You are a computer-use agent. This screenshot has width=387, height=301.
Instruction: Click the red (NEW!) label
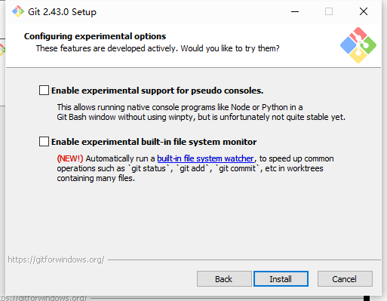[70, 158]
